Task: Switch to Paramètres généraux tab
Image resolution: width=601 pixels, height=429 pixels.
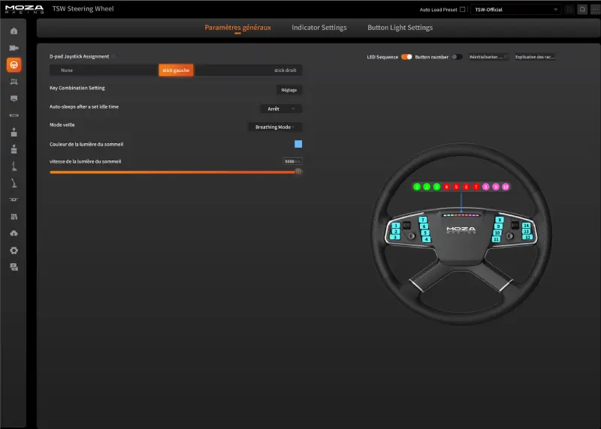Action: [237, 28]
